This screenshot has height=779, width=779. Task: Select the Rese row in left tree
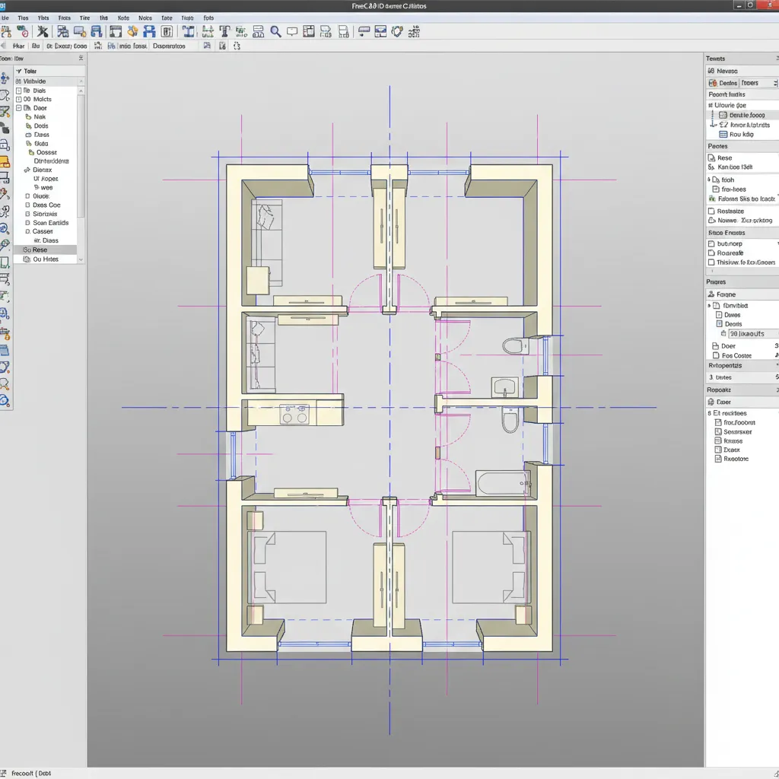[45, 250]
